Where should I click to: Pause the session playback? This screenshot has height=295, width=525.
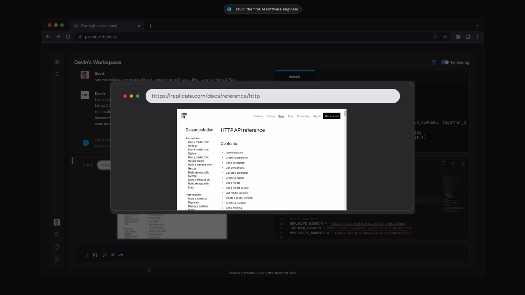(86, 255)
